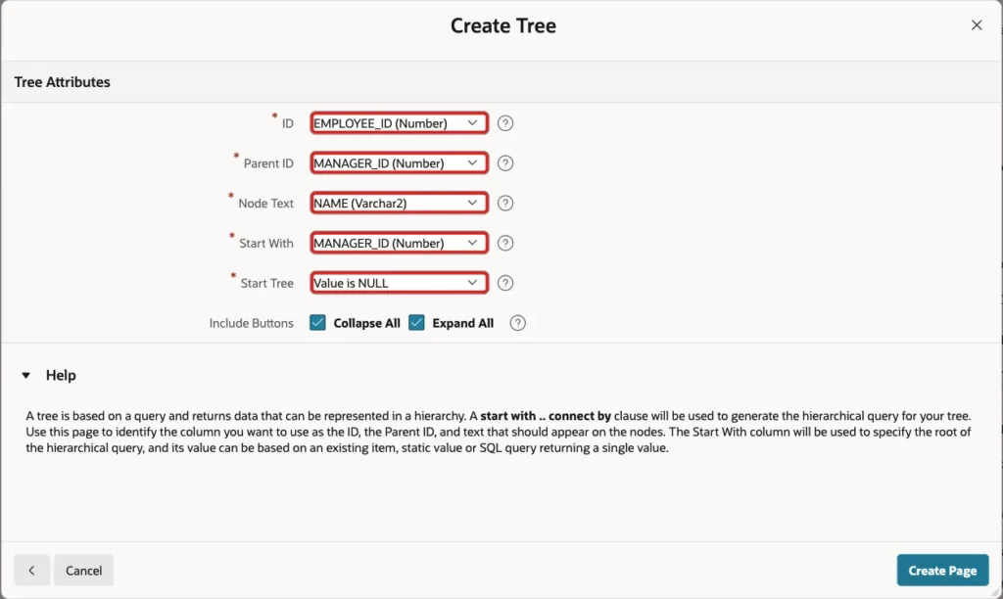Click the bold 'start with .. connect by' text
The width and height of the screenshot is (1003, 599).
point(546,416)
